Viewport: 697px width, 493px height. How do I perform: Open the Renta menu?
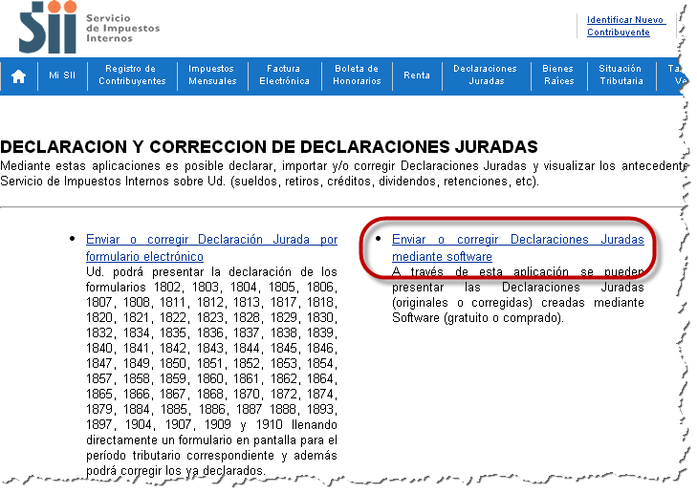[x=417, y=75]
